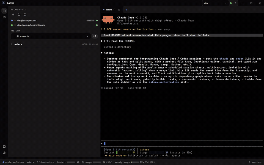Open the dev run configuration dropdown

(215, 3)
